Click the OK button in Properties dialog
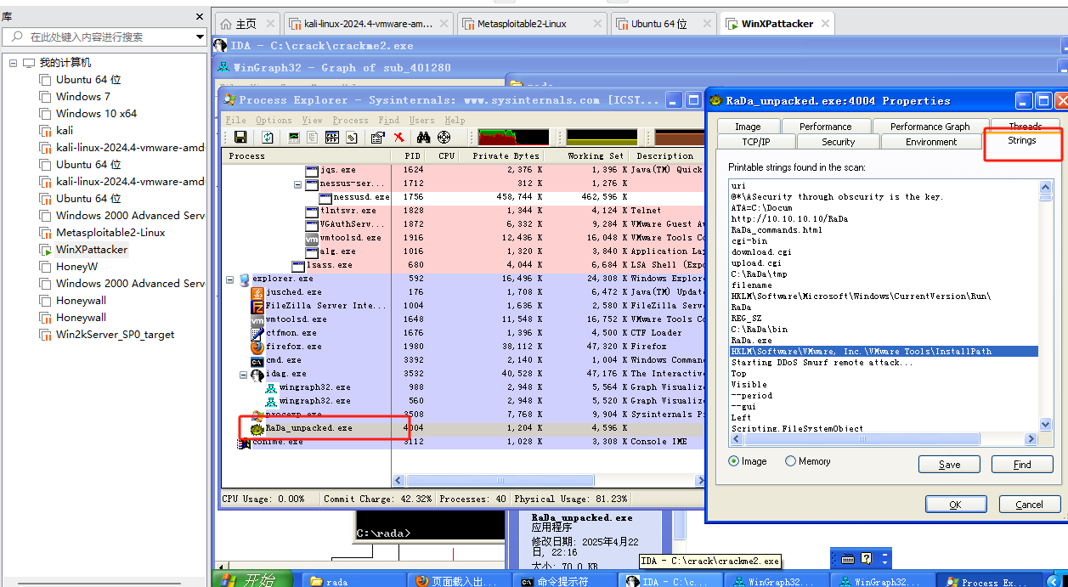Screen dimensions: 1068x587 coord(955,505)
